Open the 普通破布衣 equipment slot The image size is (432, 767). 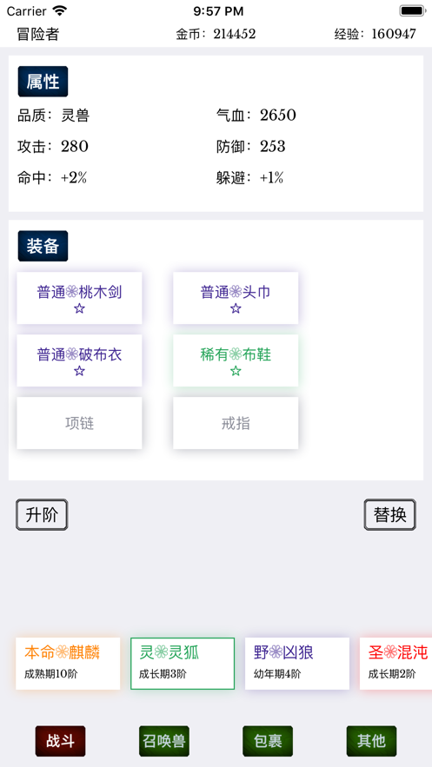(79, 360)
